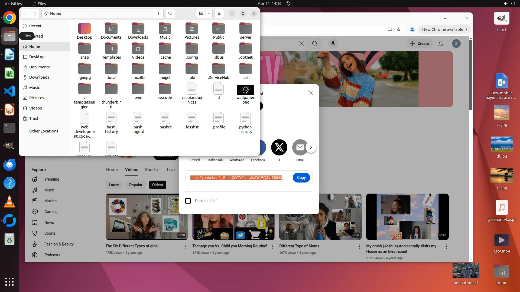Click the Create button on YouTube
Viewport: 520px width, 292px height.
(420, 44)
